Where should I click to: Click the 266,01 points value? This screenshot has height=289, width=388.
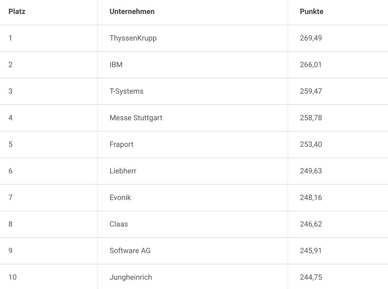(x=311, y=65)
